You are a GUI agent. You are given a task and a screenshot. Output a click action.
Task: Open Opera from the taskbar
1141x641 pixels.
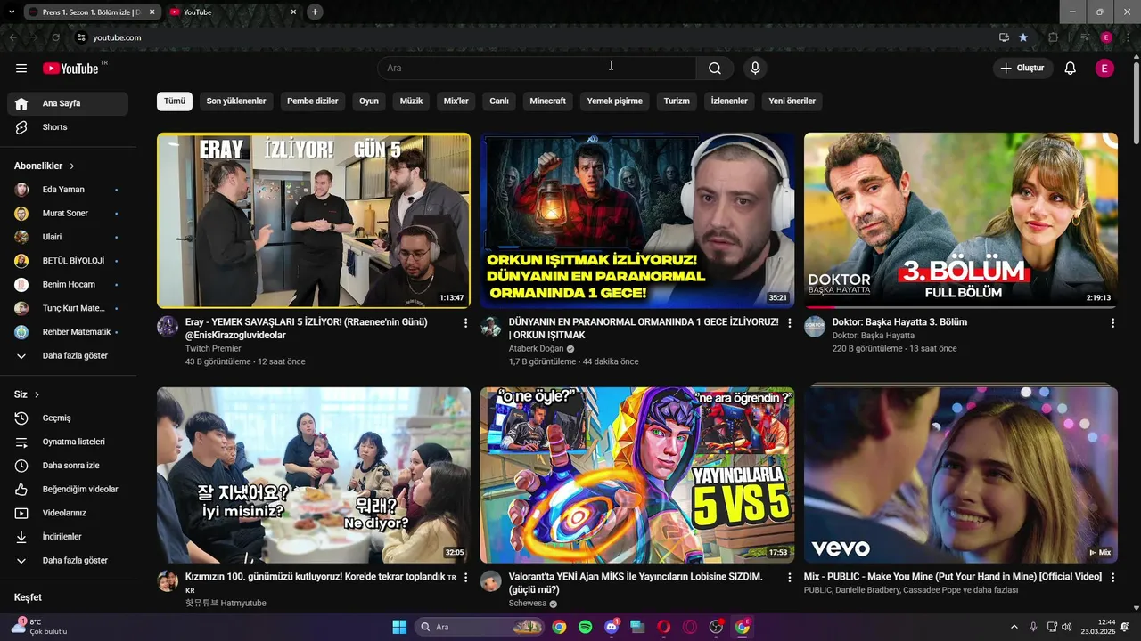[664, 627]
